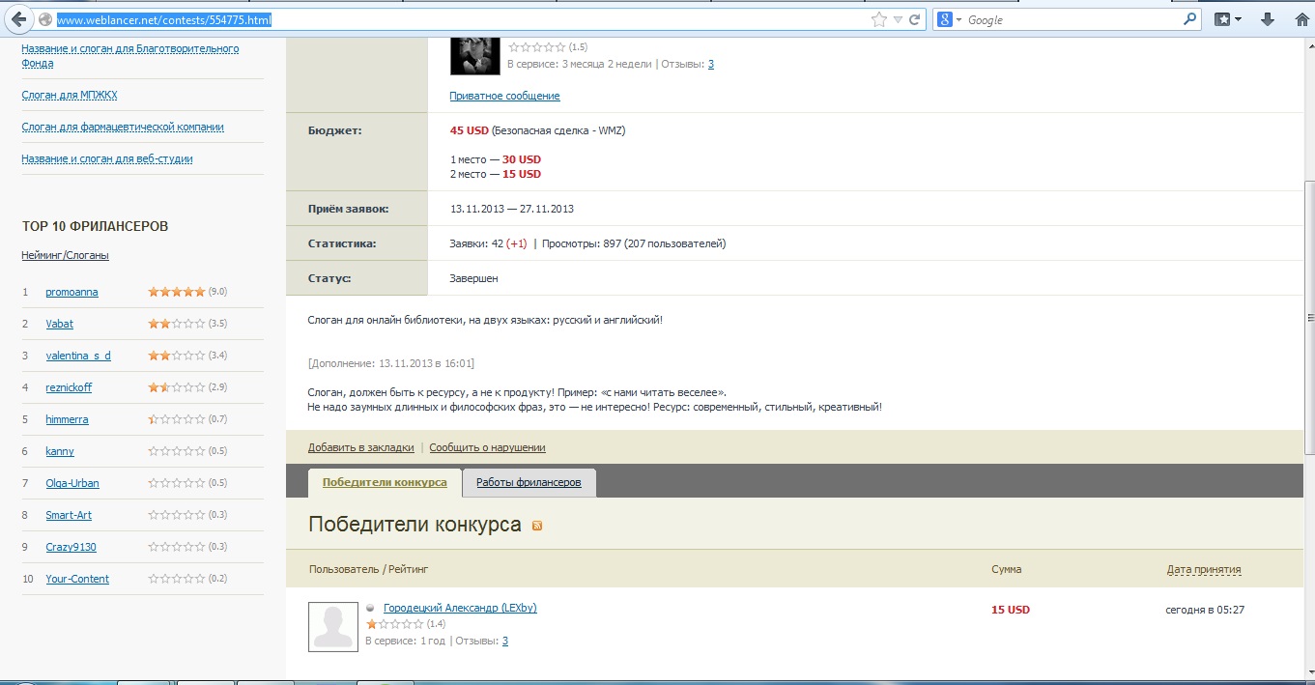Click customer's star rating (1.5)
The image size is (1315, 685).
coord(537,46)
